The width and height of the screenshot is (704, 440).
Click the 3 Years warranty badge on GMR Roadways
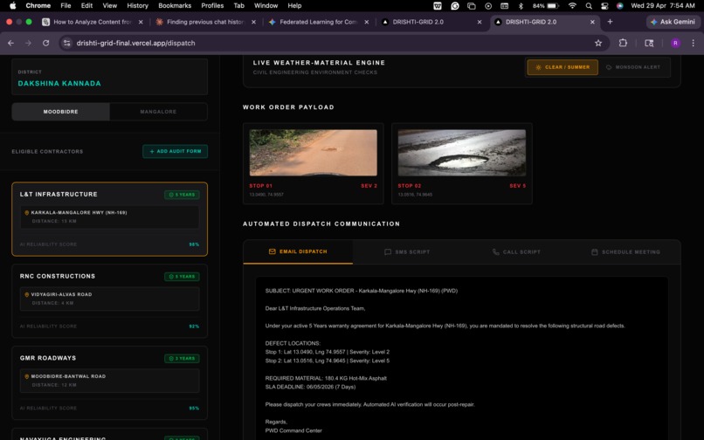tap(182, 358)
